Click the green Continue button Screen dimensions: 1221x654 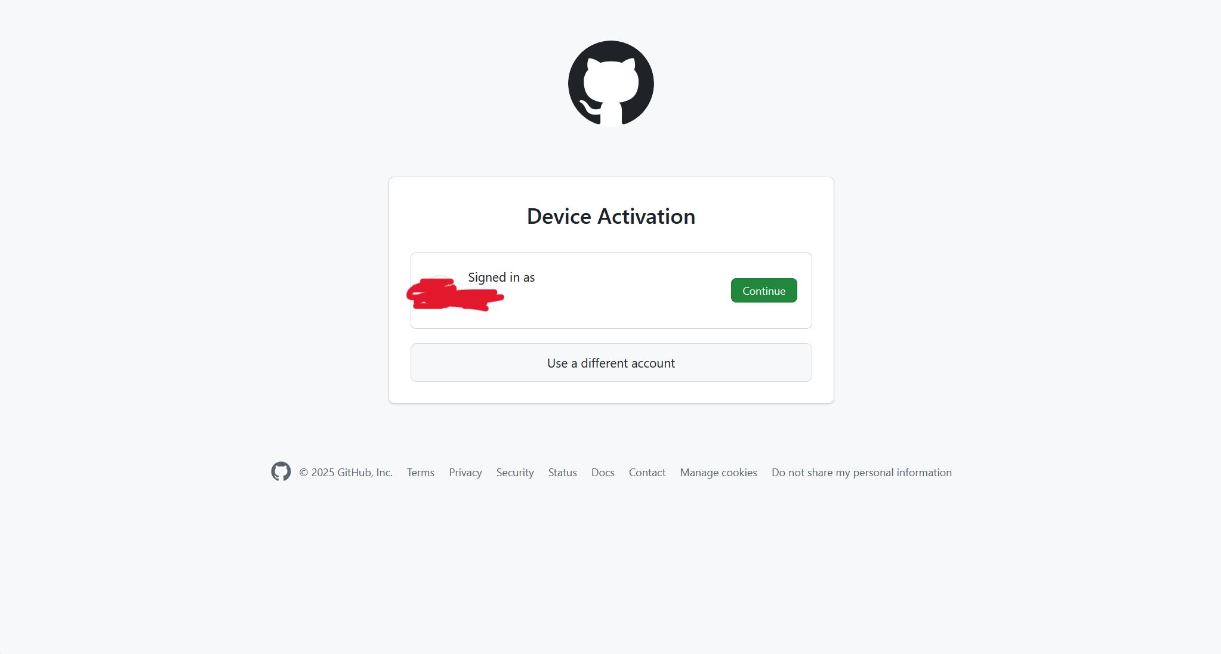764,291
